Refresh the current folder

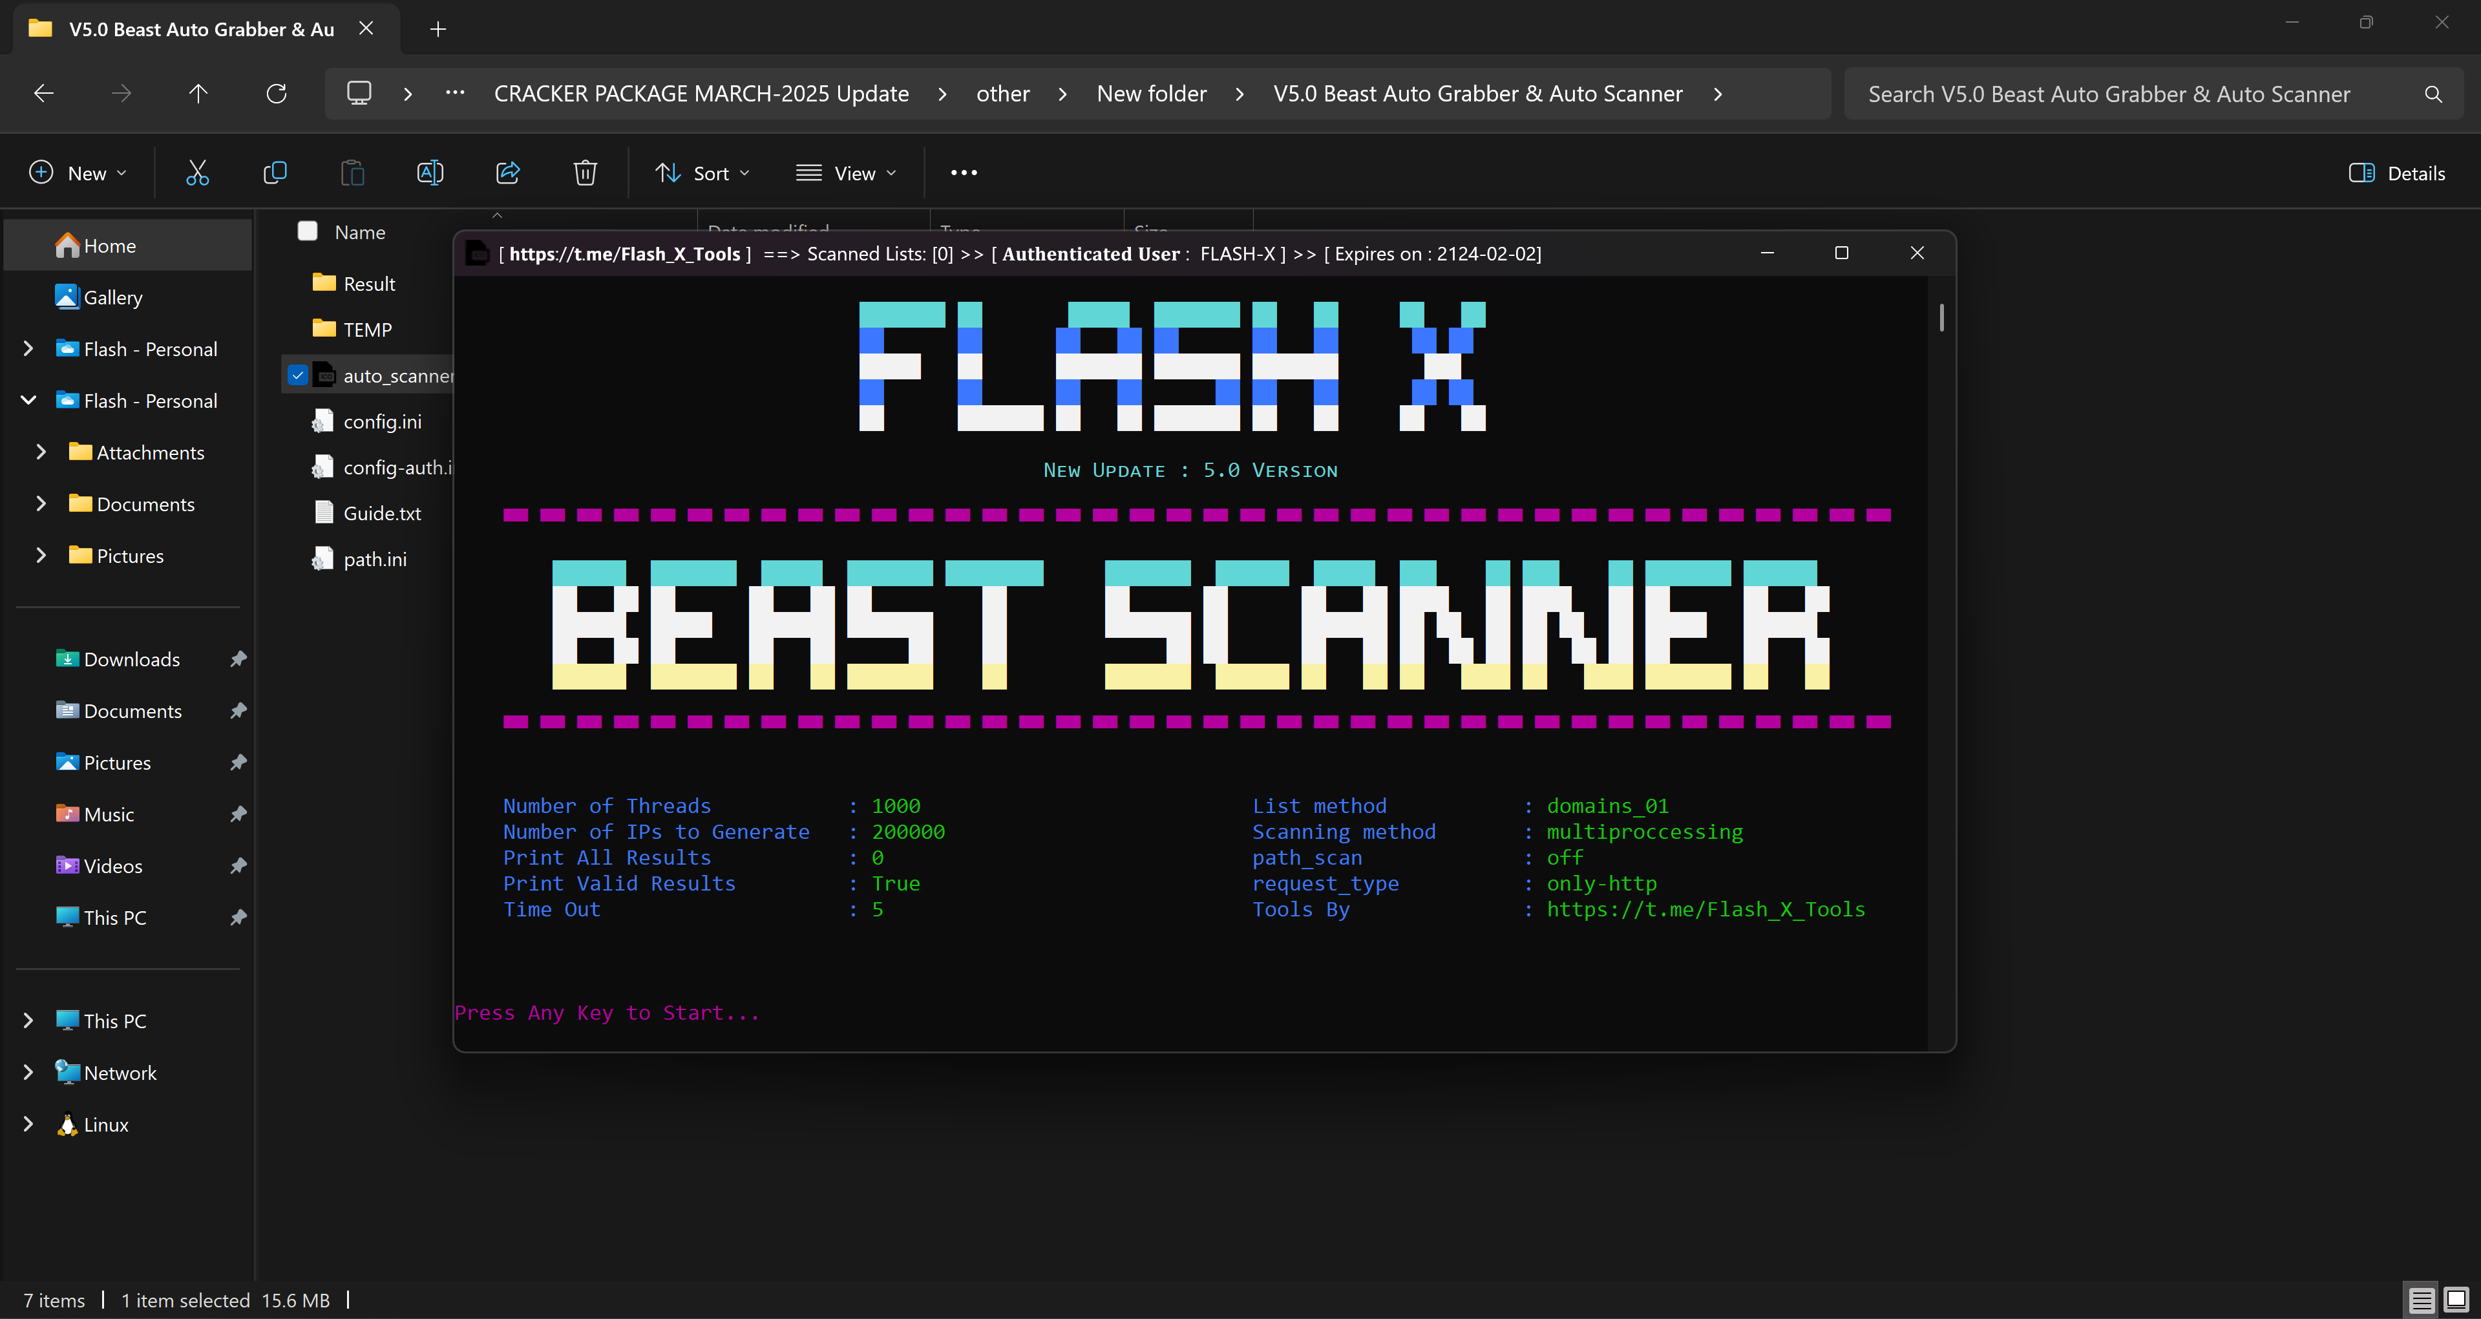pyautogui.click(x=277, y=92)
